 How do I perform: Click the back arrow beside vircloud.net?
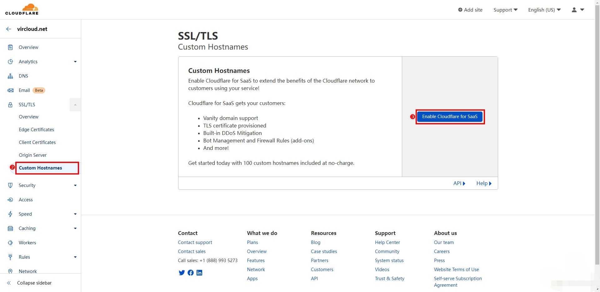[x=9, y=29]
